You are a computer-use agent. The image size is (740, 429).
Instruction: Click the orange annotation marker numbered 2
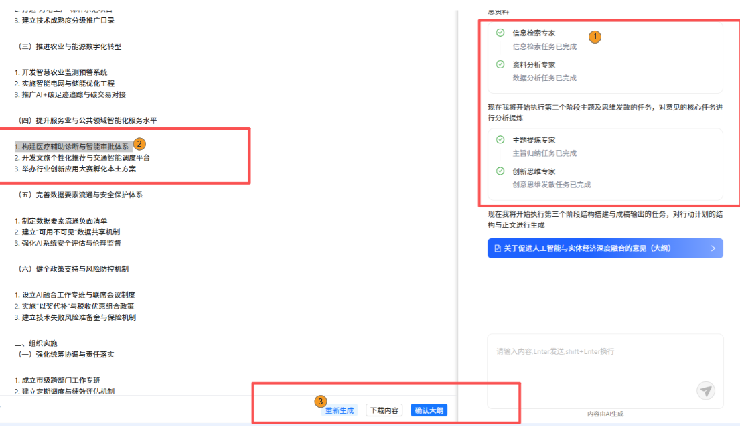(x=139, y=143)
